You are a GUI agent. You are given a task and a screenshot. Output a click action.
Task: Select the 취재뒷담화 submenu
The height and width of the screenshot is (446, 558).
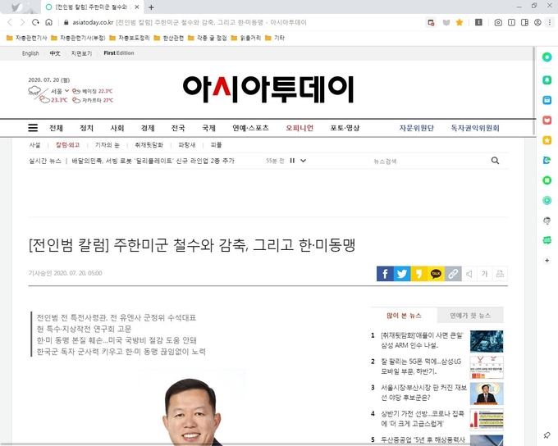149,145
